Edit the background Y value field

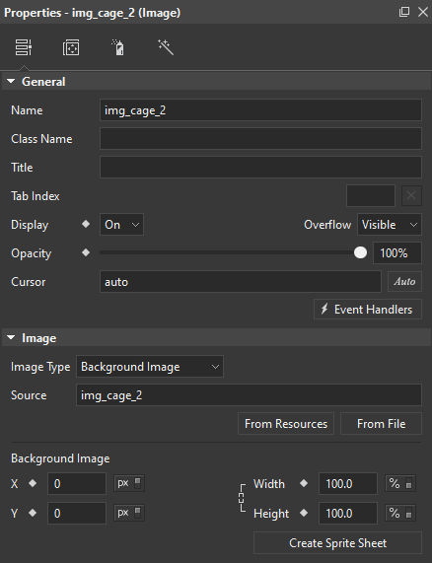[77, 514]
